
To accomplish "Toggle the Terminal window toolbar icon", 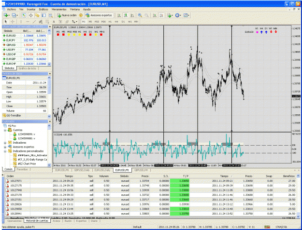I will (x=44, y=15).
